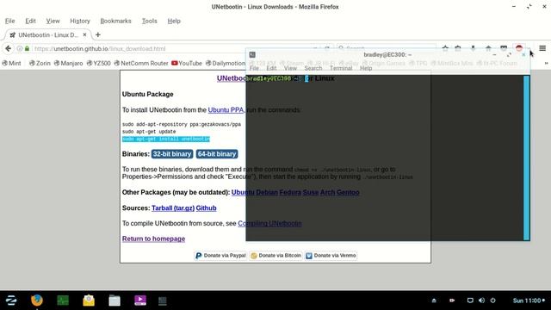Open the mail app in taskbar
The height and width of the screenshot is (310, 551).
click(89, 301)
